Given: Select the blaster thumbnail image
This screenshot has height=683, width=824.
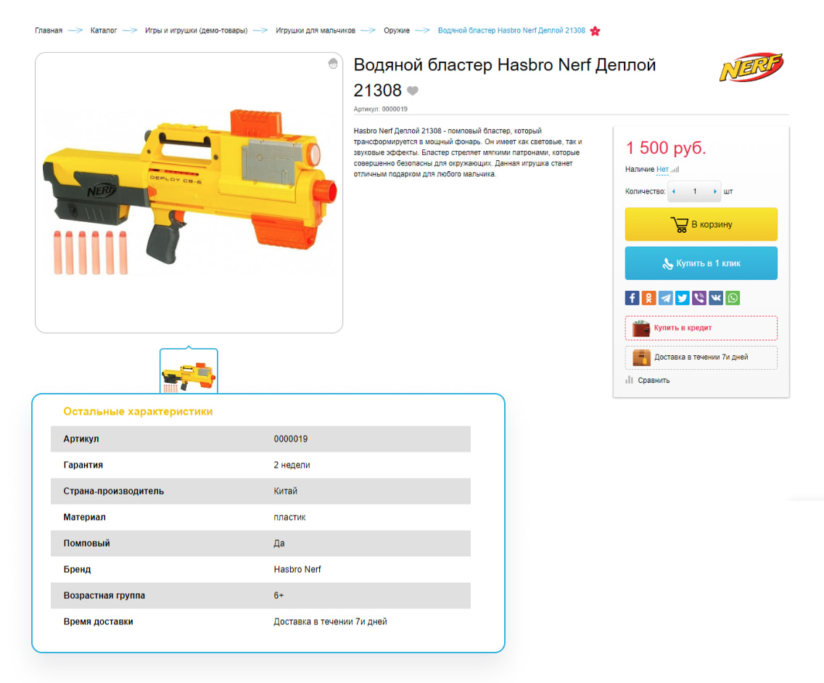Looking at the screenshot, I should [189, 371].
